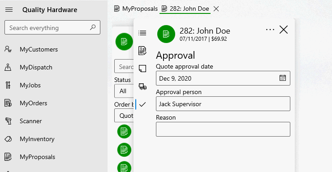This screenshot has height=172, width=332.
Task: Click the Scanner gun icon
Action: tap(8, 121)
